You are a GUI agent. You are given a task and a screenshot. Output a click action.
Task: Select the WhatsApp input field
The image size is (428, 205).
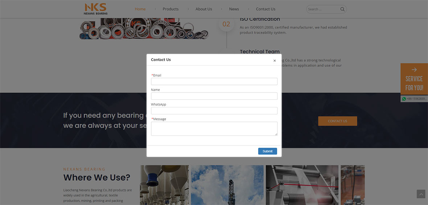click(214, 111)
